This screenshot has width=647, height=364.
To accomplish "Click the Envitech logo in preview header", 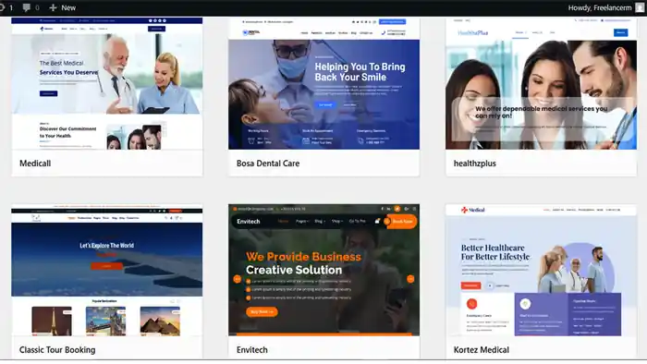I will pos(249,222).
